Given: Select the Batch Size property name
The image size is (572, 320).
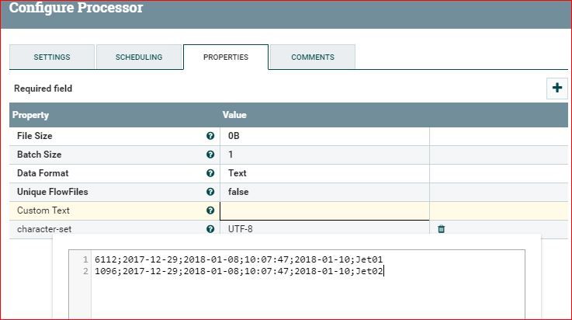Looking at the screenshot, I should tap(39, 155).
